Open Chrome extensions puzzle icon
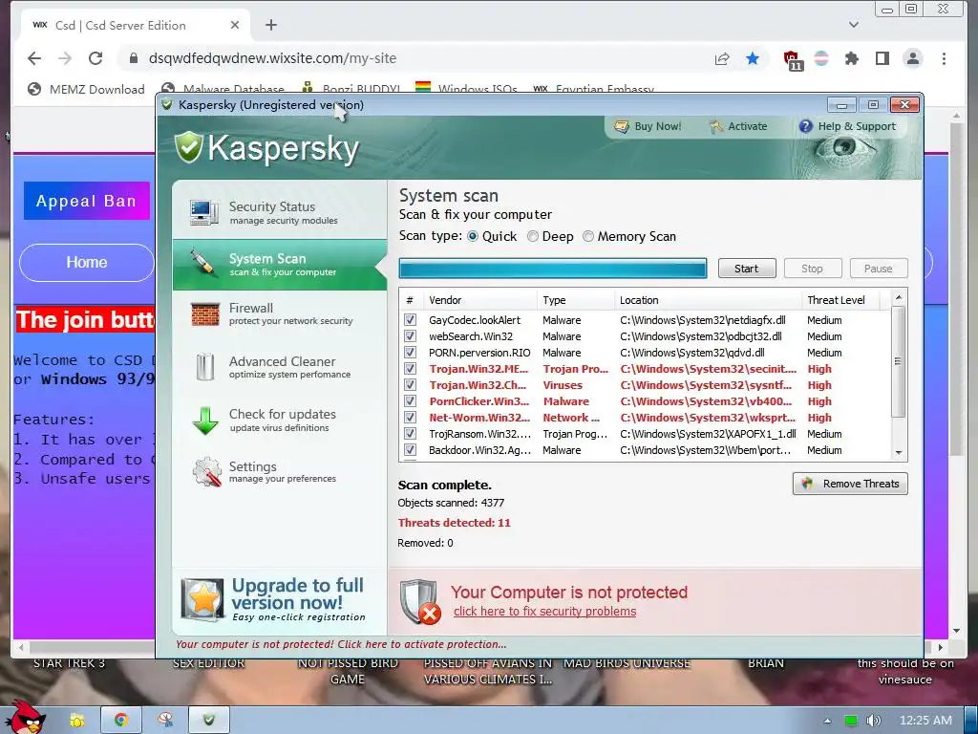Viewport: 978px width, 734px height. pyautogui.click(x=851, y=58)
